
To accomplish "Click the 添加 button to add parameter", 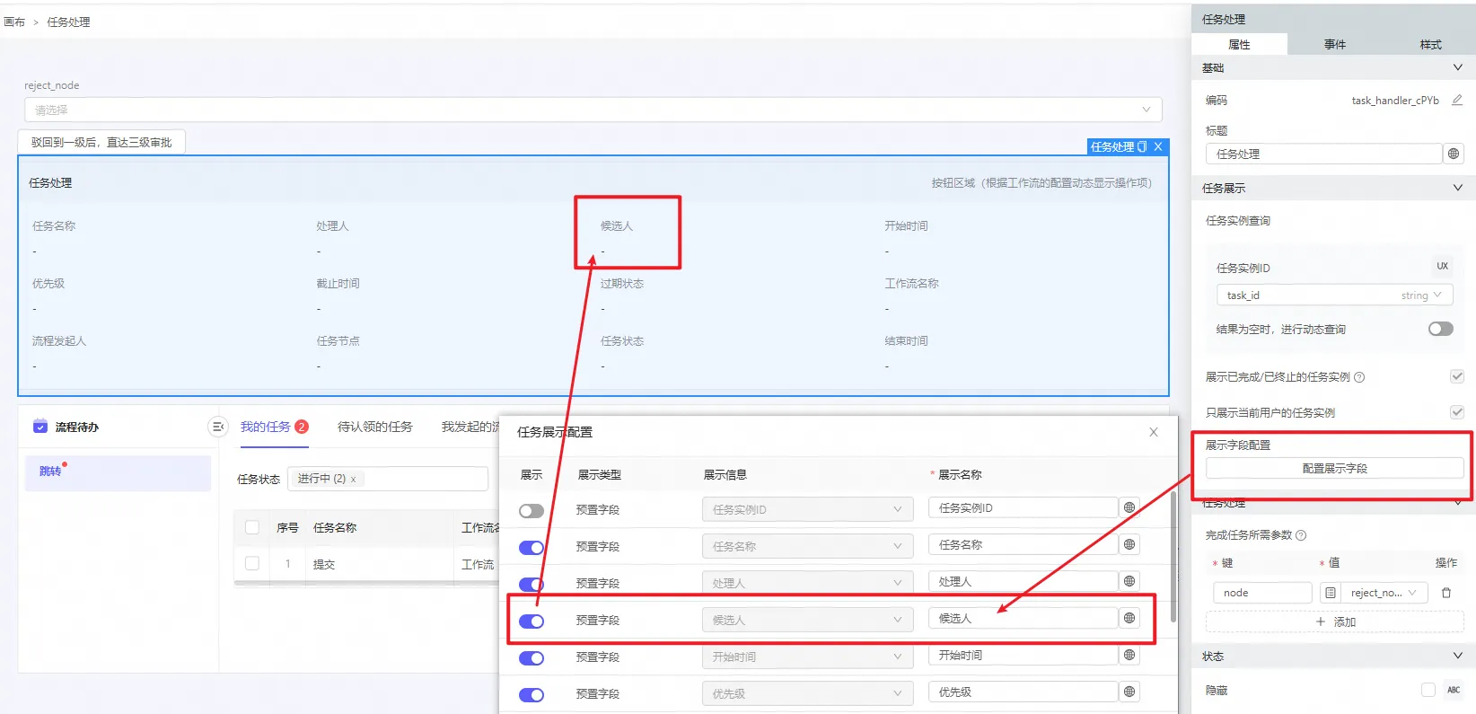I will point(1334,621).
